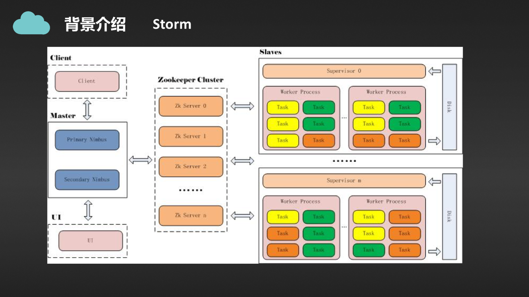Click the teal cloud logo icon

point(31,23)
